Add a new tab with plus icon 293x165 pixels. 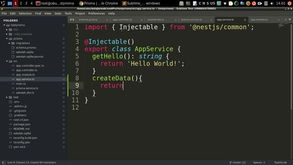pos(286,20)
